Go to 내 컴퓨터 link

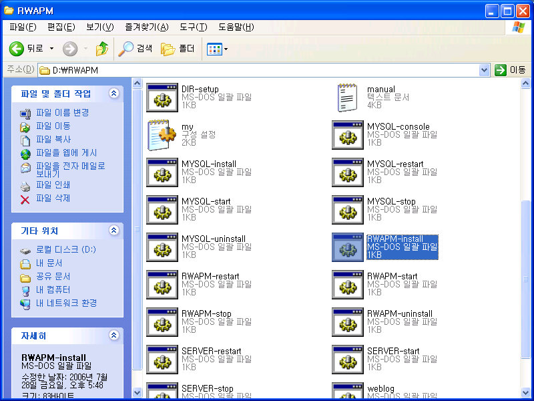click(53, 289)
